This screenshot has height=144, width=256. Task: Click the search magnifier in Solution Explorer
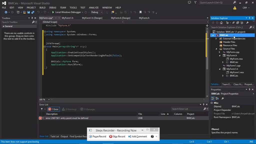(x=250, y=27)
